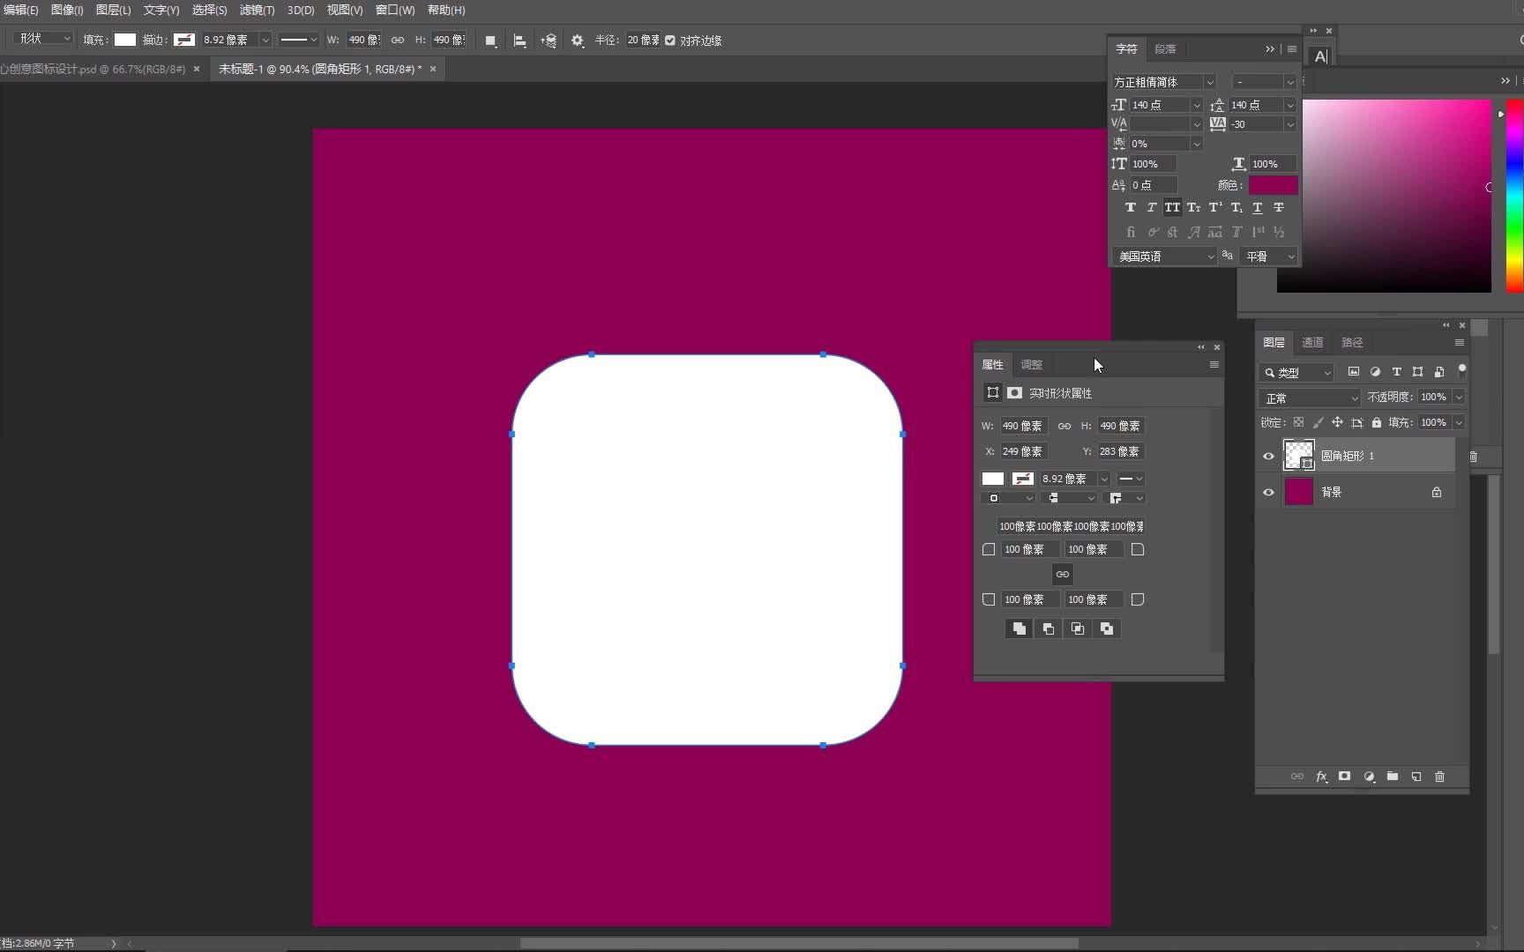This screenshot has width=1524, height=952.
Task: Filter layers by pixel layer icon
Action: pos(1354,372)
